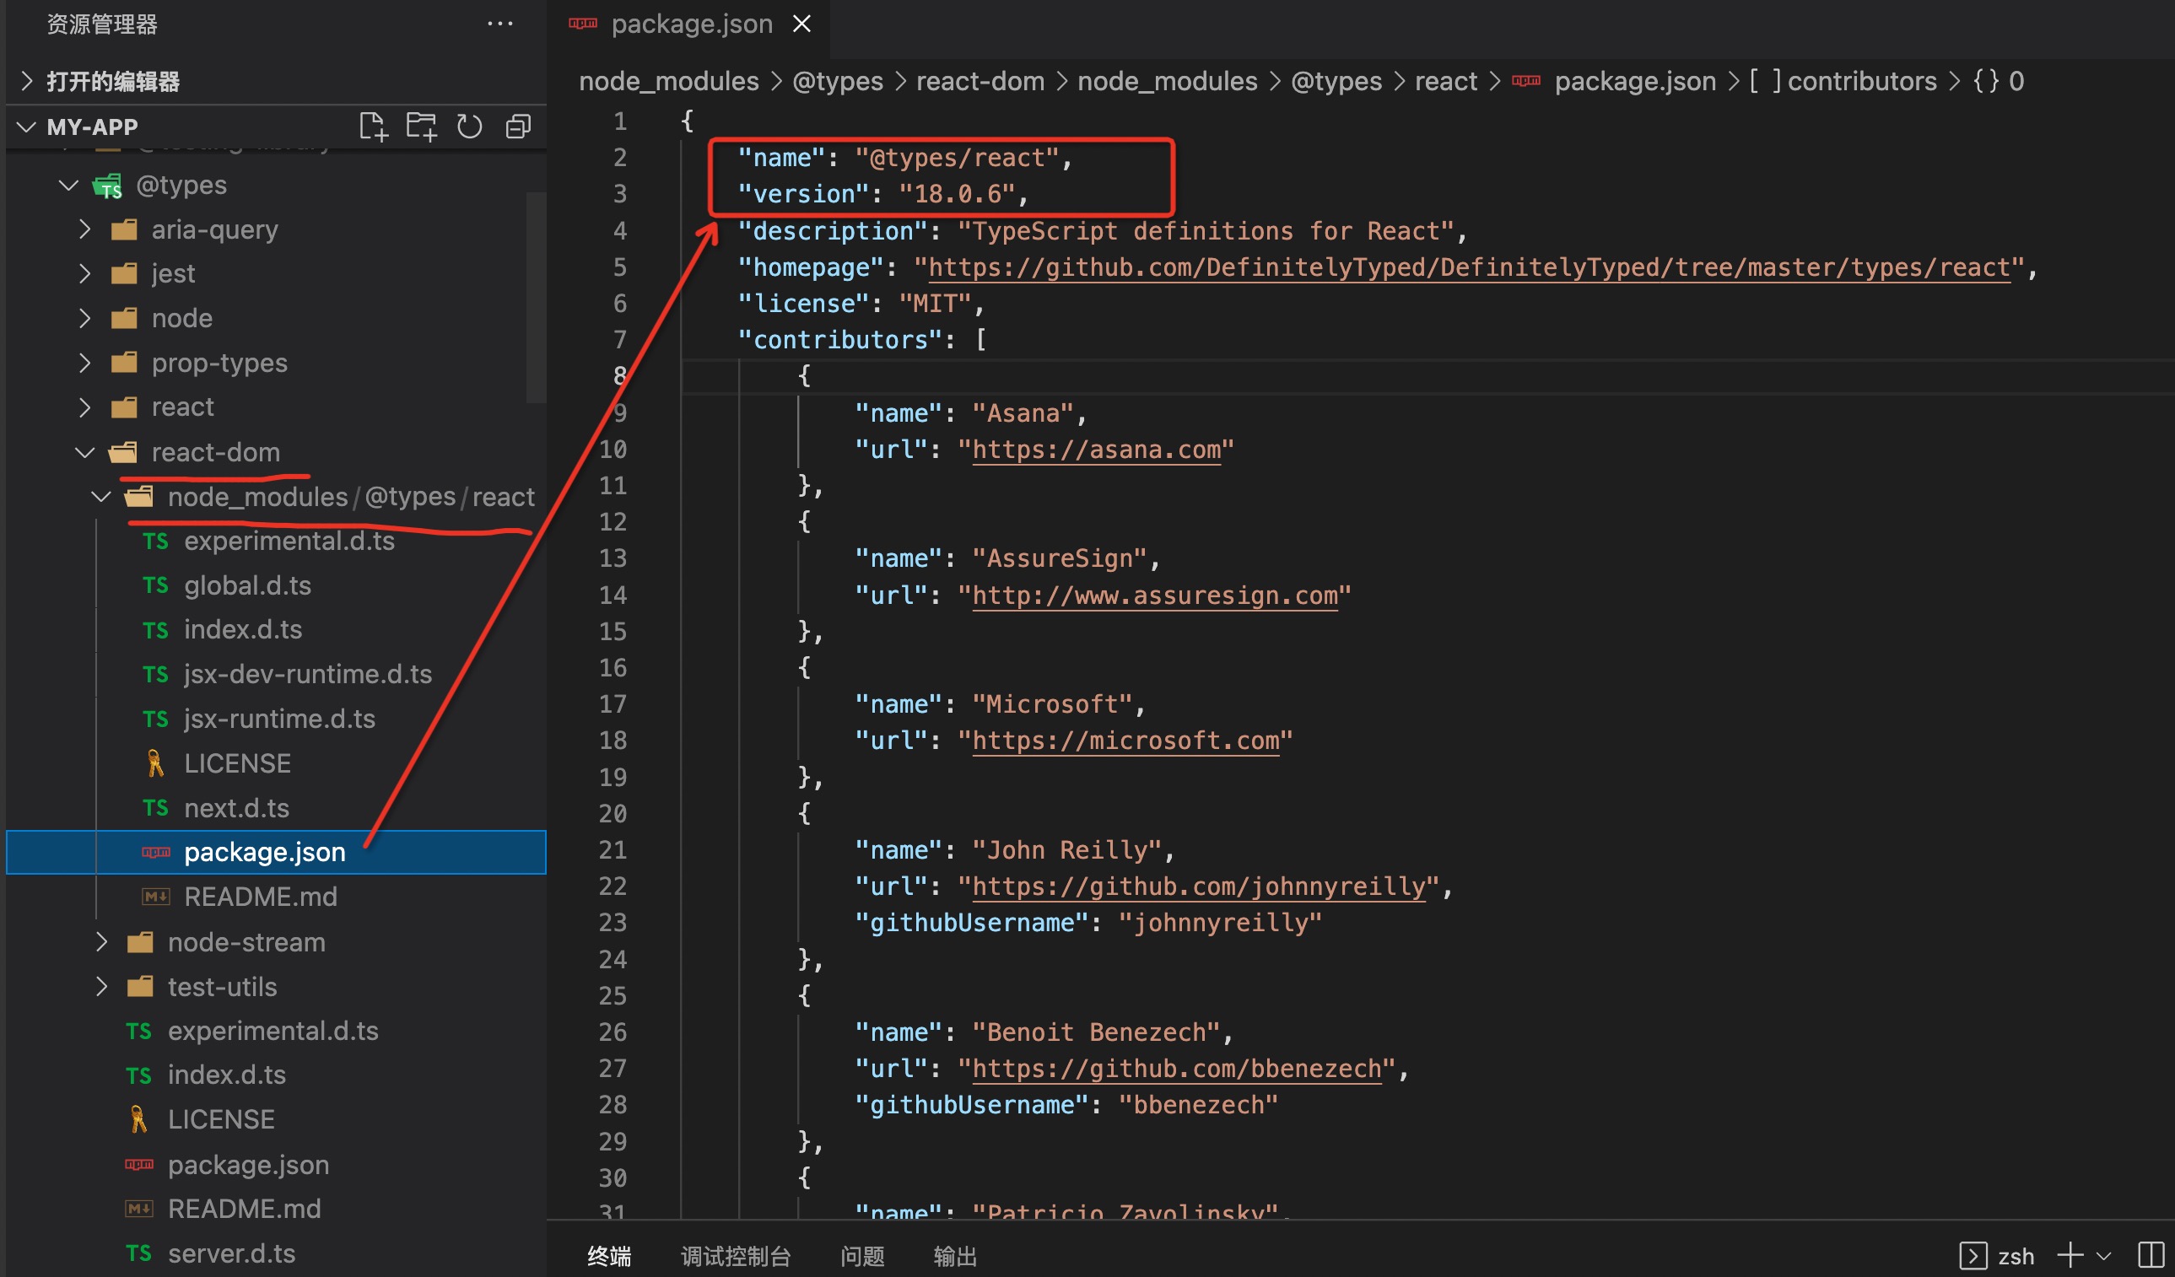Click the plus icon for new terminal
This screenshot has height=1277, width=2175.
[x=2070, y=1255]
